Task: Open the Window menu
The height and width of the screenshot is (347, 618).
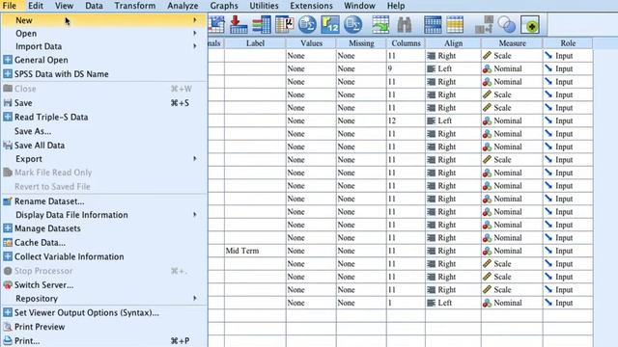Action: click(359, 6)
